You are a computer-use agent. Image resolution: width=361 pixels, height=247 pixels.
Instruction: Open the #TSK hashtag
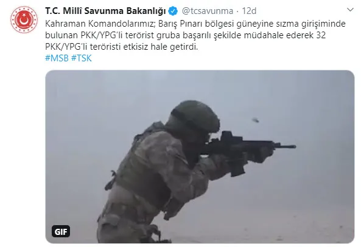coord(82,58)
